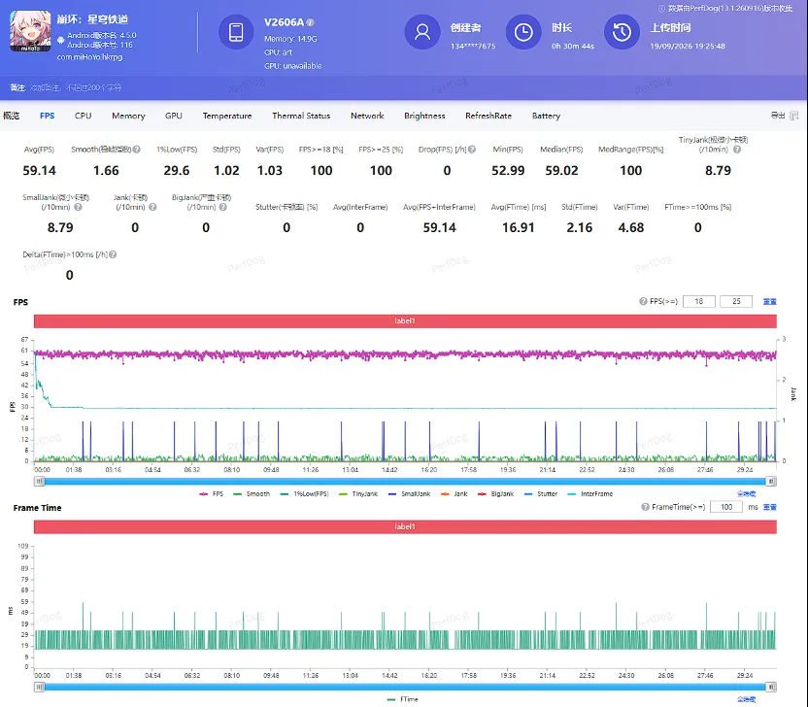Hide the InterFrame series in legend
This screenshot has height=707, width=808.
[590, 493]
